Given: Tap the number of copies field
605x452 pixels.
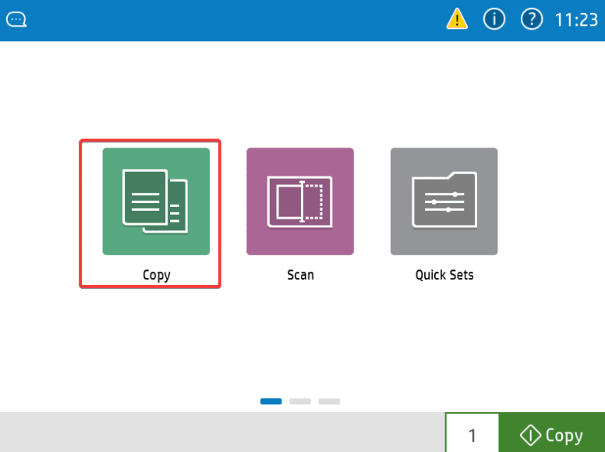Looking at the screenshot, I should pos(472,435).
